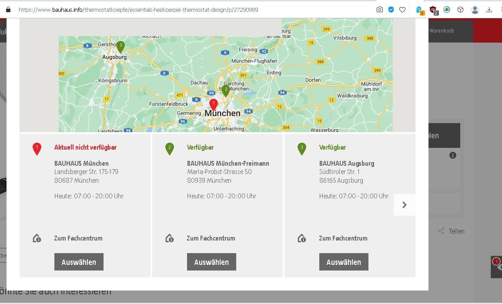
Task: Click the München city label on the map
Action: pos(222,113)
